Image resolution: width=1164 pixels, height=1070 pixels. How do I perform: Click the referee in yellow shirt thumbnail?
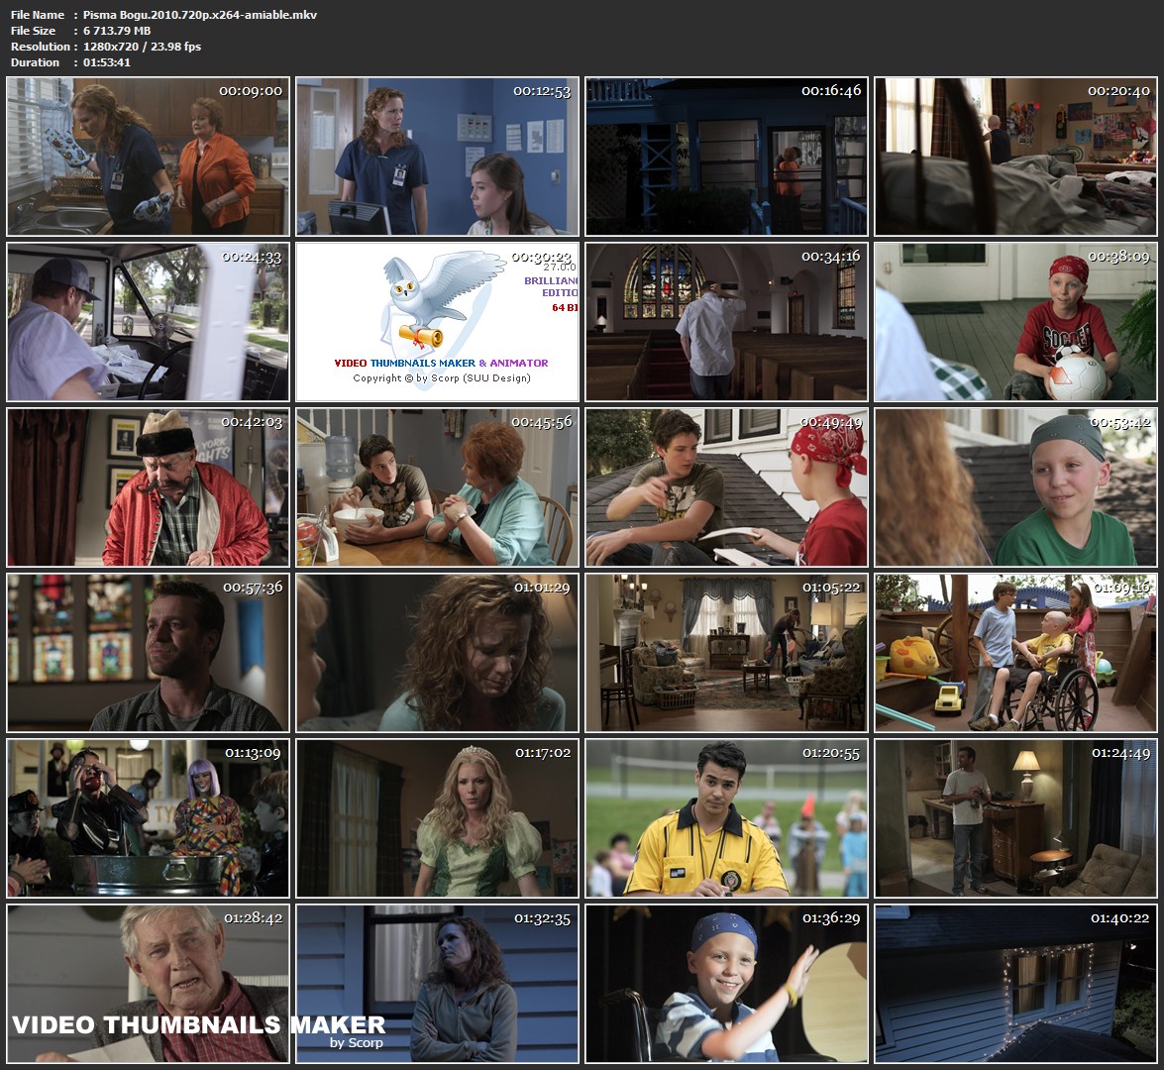726,818
